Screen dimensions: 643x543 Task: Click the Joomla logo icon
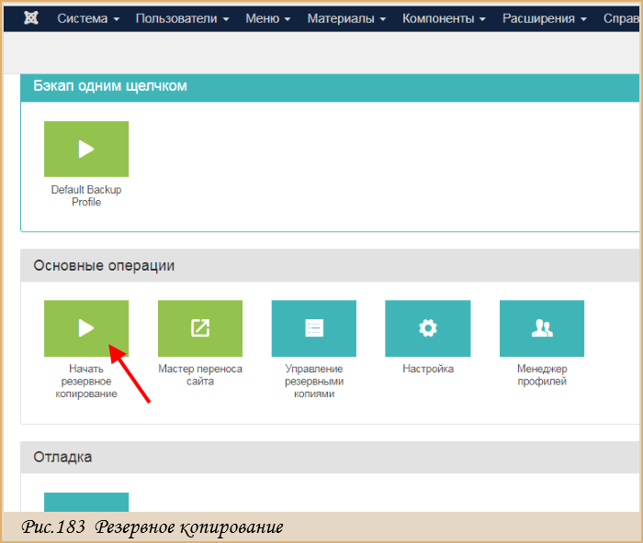[x=31, y=18]
